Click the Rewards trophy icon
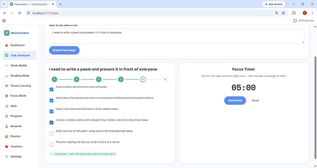 click(x=7, y=126)
